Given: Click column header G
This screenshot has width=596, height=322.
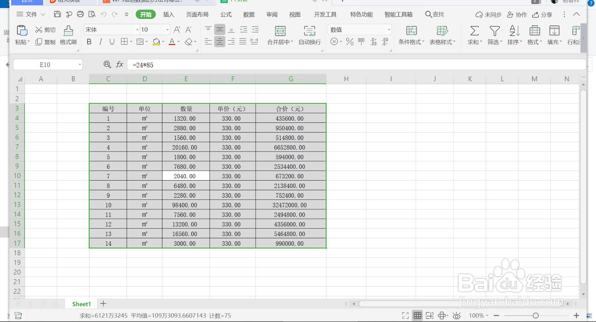Looking at the screenshot, I should pos(291,79).
